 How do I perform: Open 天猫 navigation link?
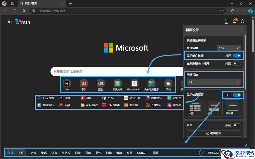[x=65, y=105]
